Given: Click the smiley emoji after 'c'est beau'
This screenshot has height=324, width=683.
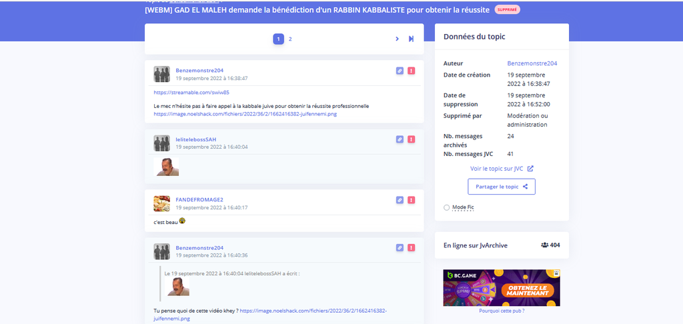Looking at the screenshot, I should pyautogui.click(x=182, y=221).
